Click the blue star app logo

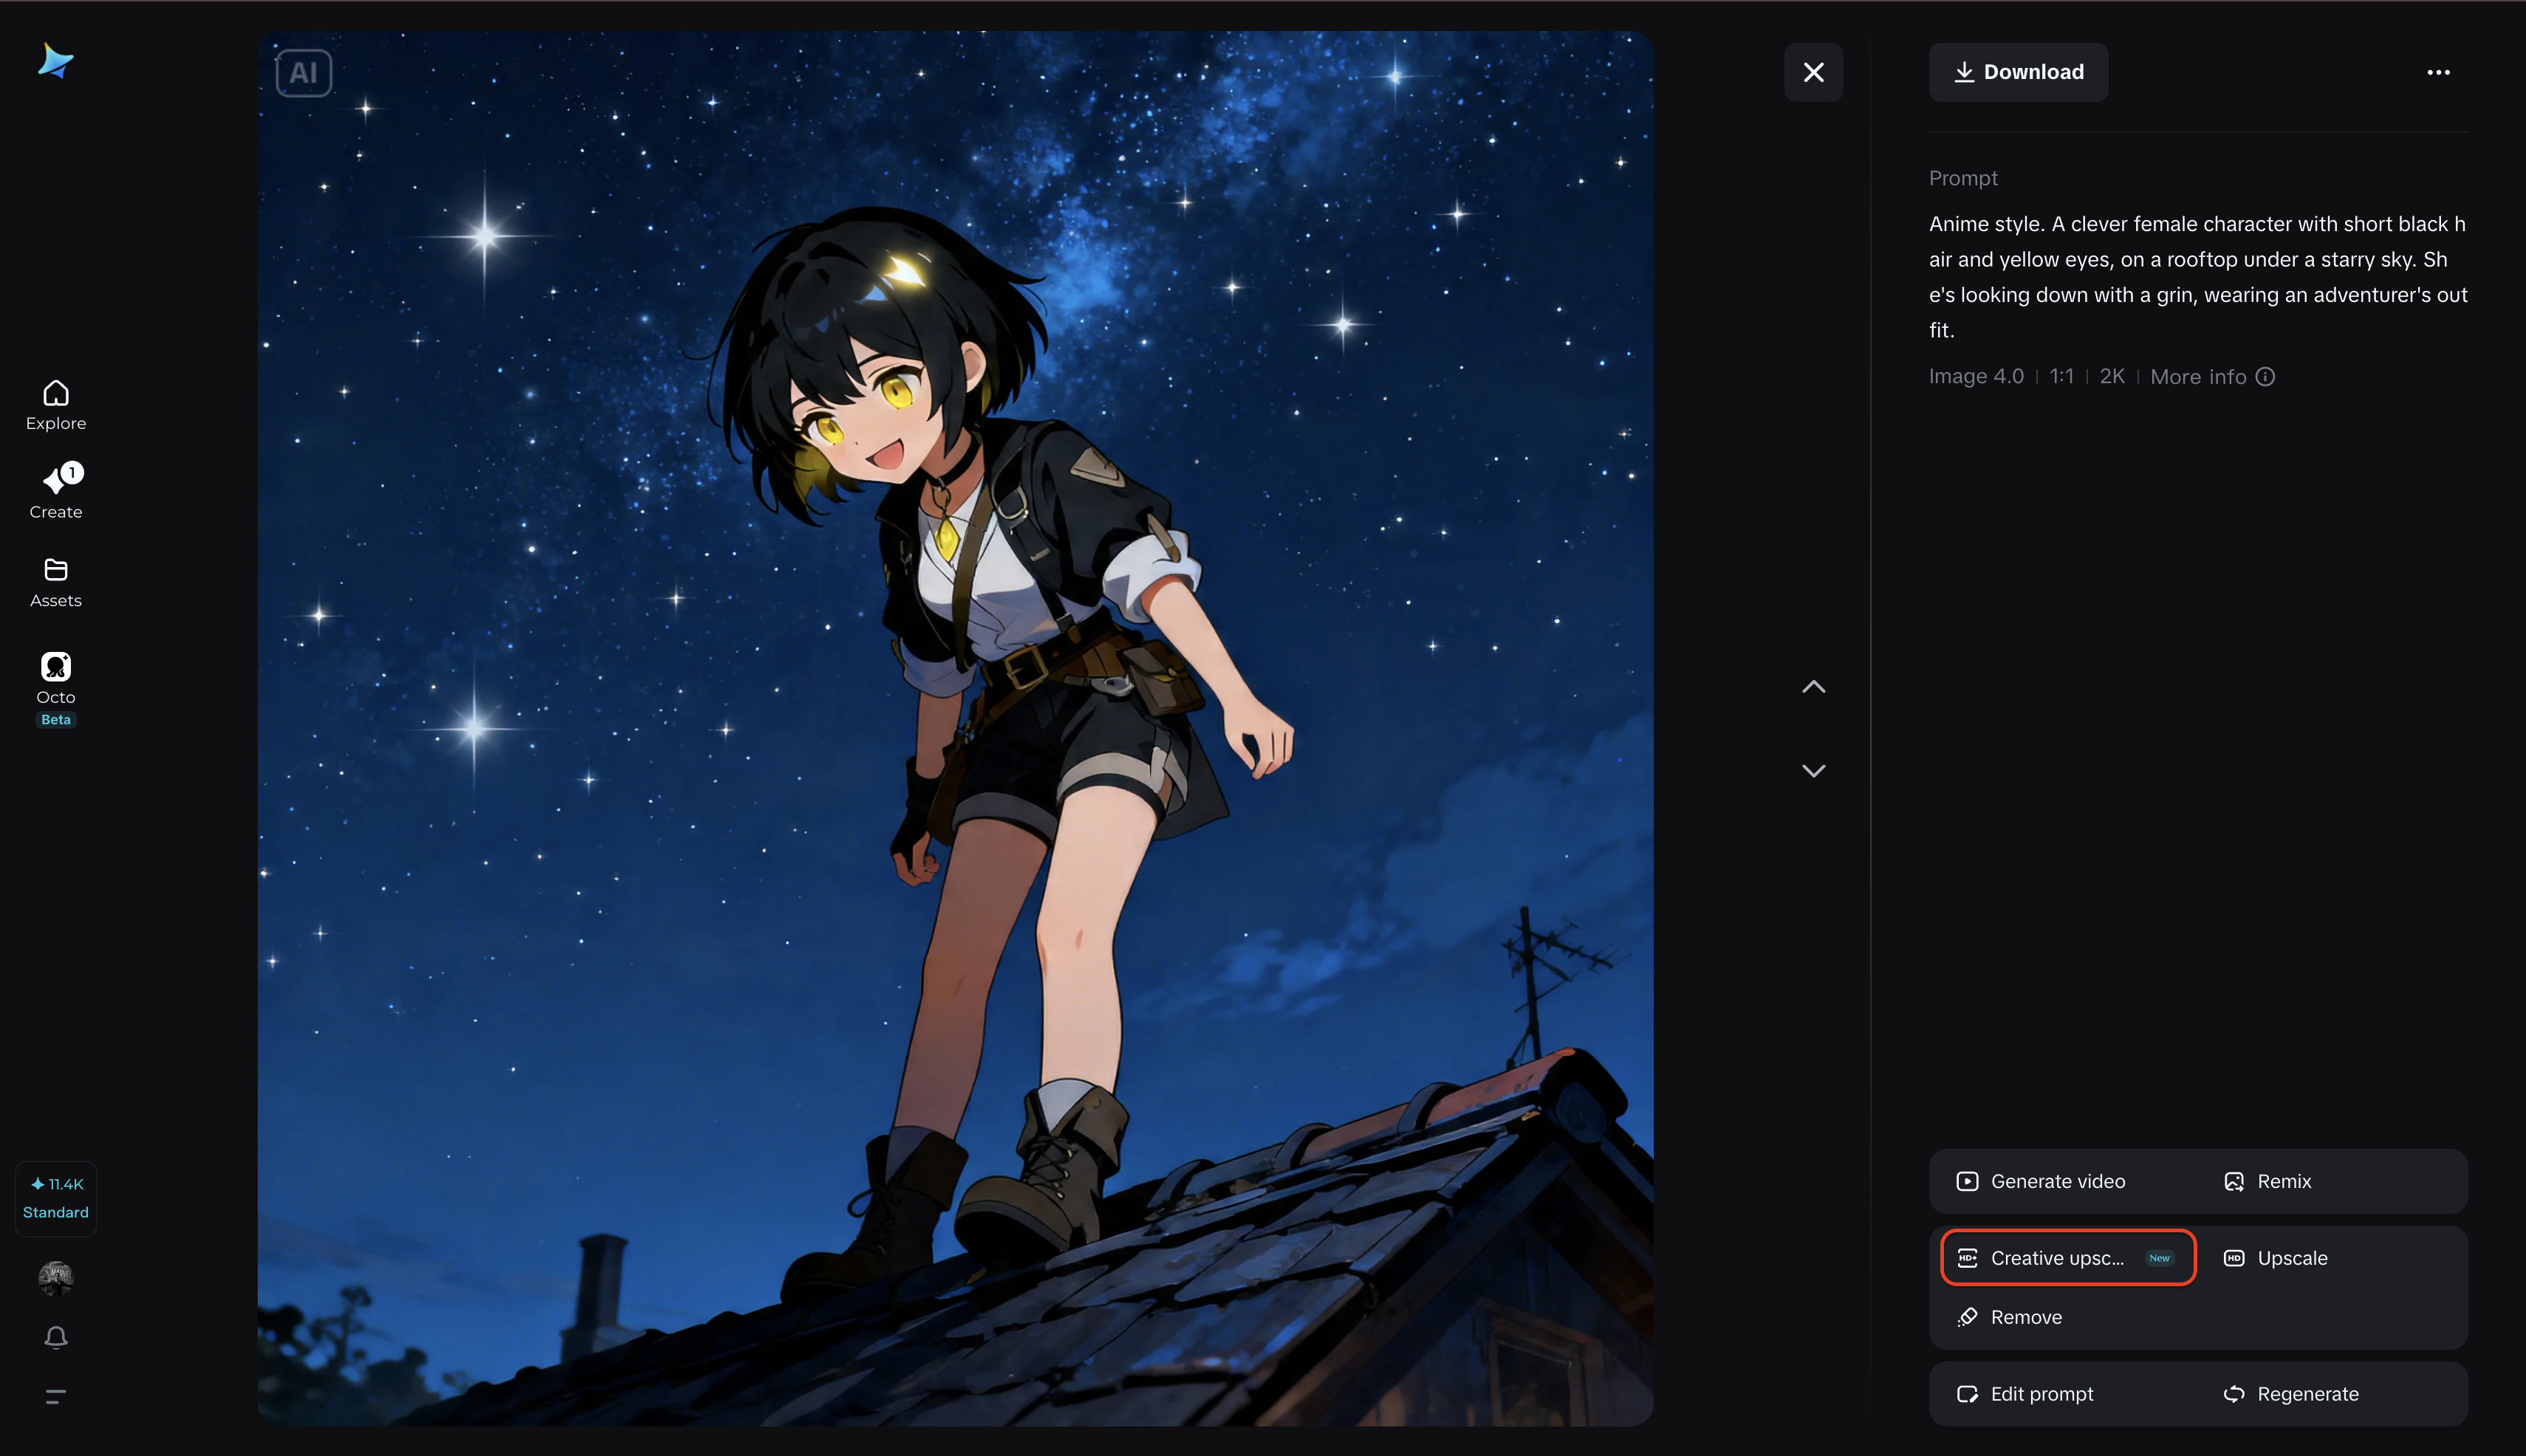click(x=56, y=61)
